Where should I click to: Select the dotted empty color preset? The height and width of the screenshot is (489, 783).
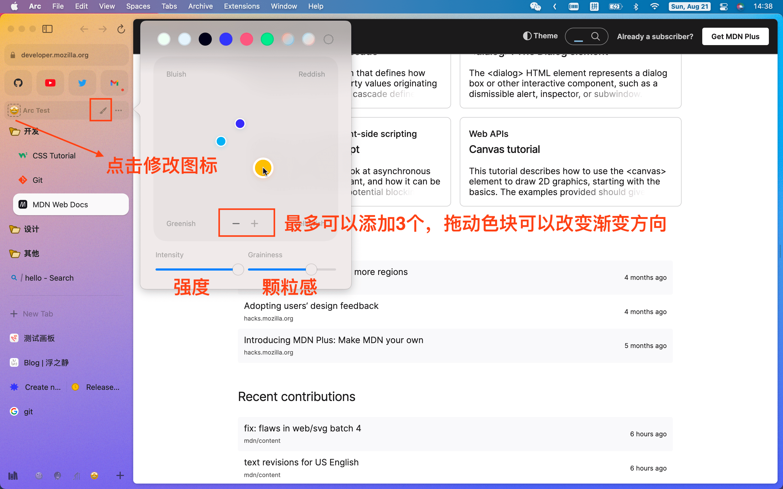point(328,39)
